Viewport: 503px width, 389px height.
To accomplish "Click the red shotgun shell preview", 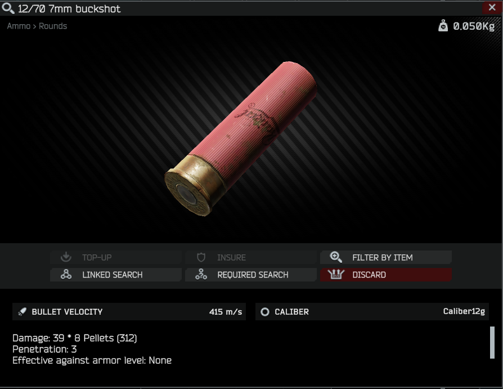I will (x=241, y=138).
